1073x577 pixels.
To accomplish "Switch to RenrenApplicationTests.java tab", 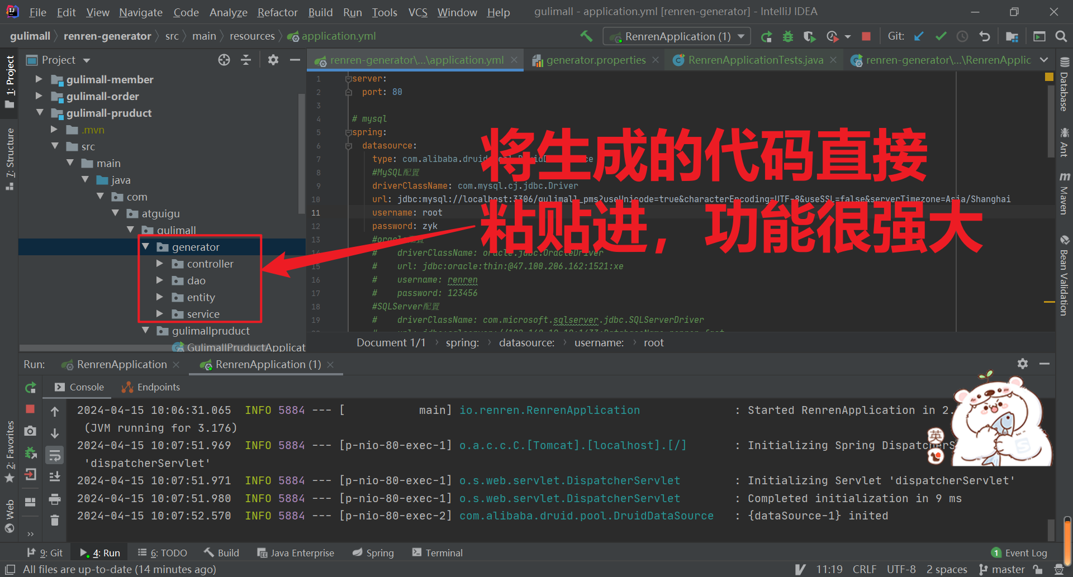I will [x=756, y=60].
